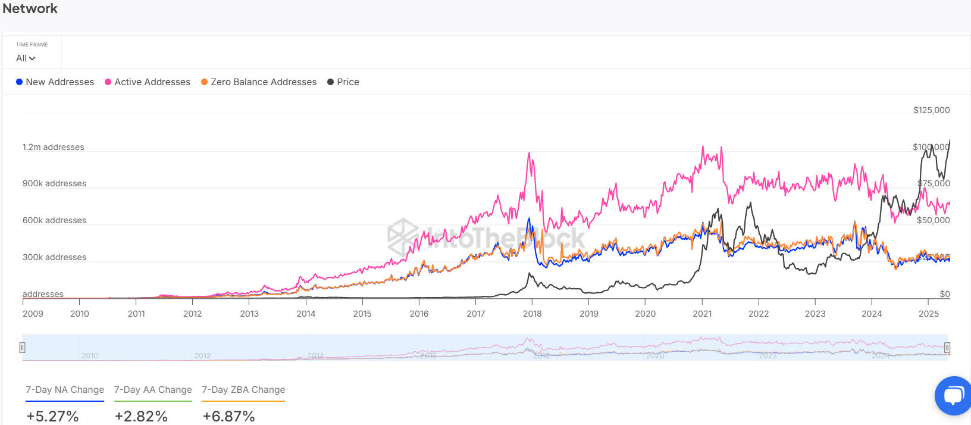Viewport: 971px width, 425px height.
Task: Select the 7-Day AA Change tab
Action: pos(153,390)
